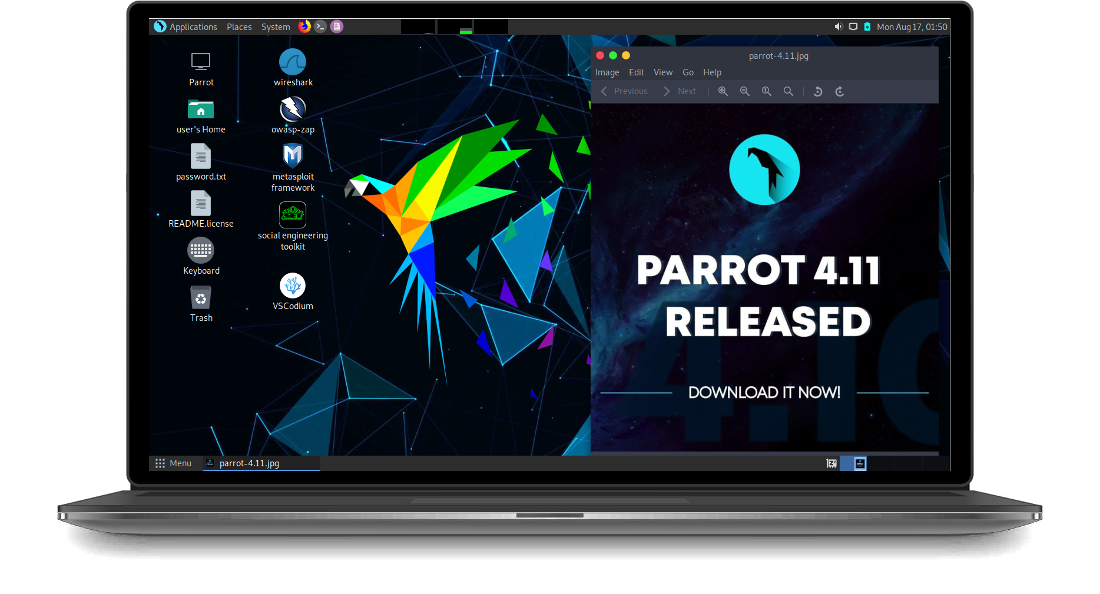Click the zoom out magnifier icon
Image resolution: width=1100 pixels, height=594 pixels.
click(x=744, y=91)
